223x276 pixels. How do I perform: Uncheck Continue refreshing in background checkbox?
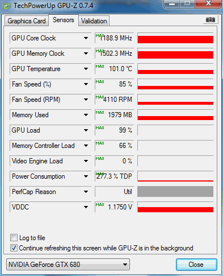[x=14, y=248]
